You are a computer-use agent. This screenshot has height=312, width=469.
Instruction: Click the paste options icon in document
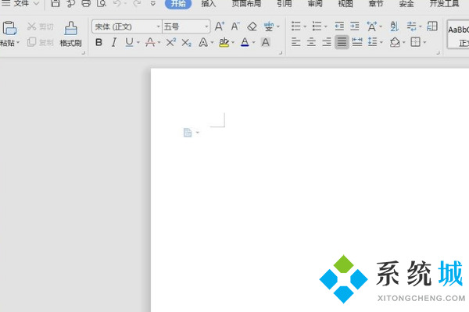coord(188,133)
